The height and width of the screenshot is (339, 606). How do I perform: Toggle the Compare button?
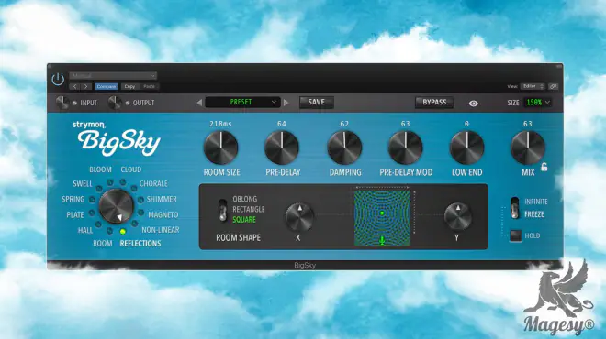click(107, 87)
